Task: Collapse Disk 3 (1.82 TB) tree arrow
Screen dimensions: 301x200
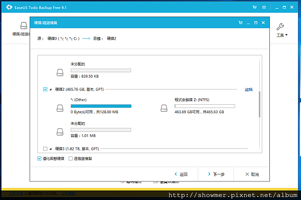Action: [51, 149]
